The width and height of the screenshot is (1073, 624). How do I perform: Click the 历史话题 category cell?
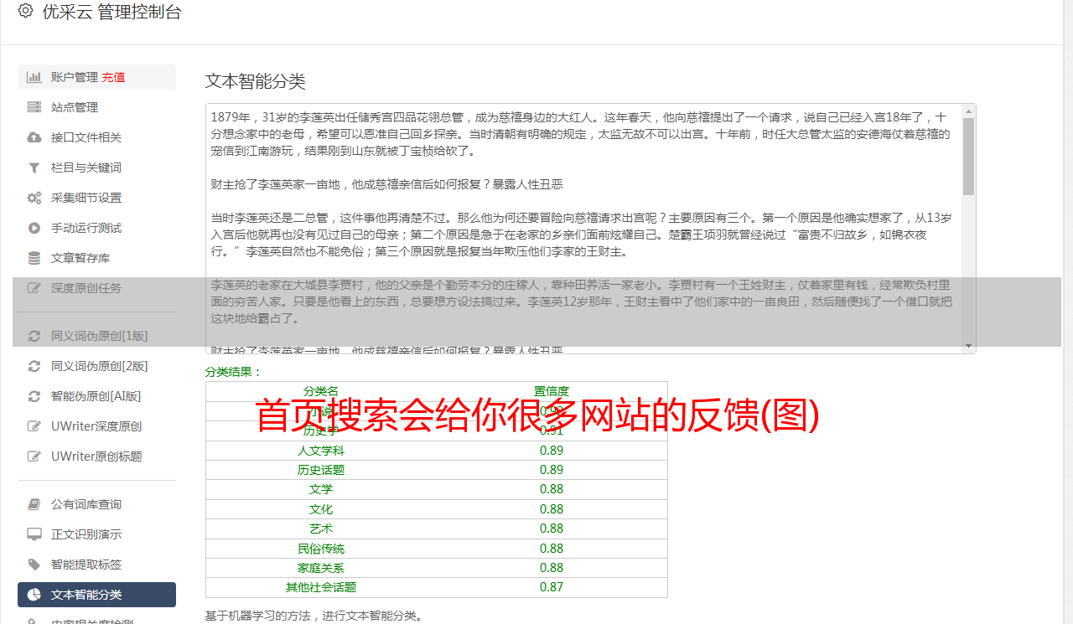[x=321, y=470]
